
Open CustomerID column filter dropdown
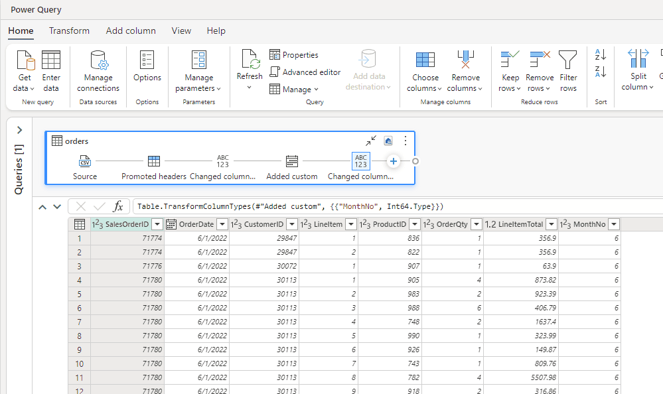tap(292, 224)
